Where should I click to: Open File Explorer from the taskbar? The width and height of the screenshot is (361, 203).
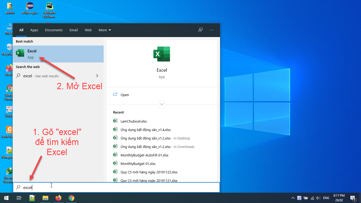pyautogui.click(x=45, y=198)
